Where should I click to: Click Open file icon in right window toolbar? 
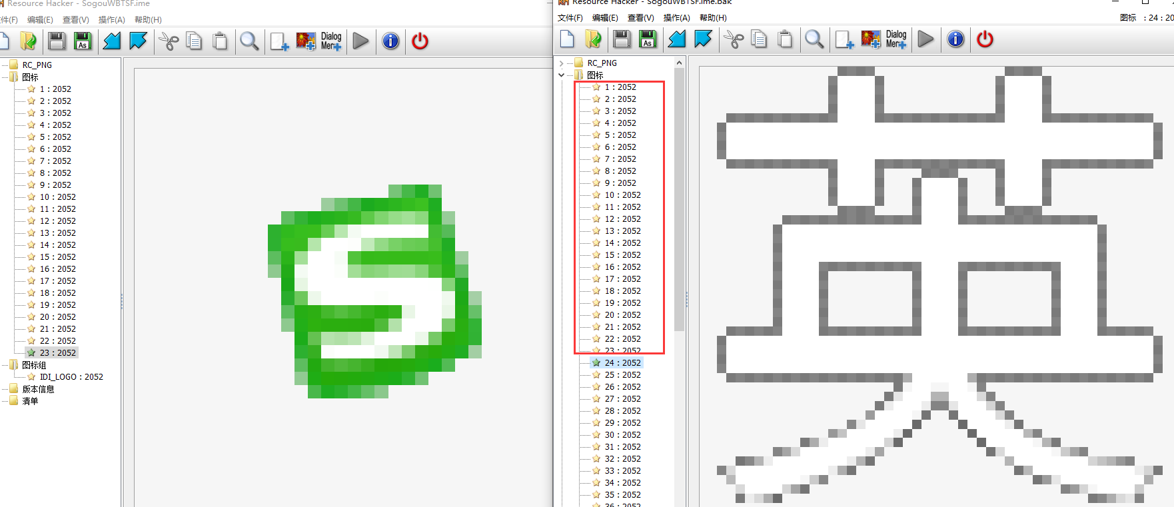(x=593, y=39)
